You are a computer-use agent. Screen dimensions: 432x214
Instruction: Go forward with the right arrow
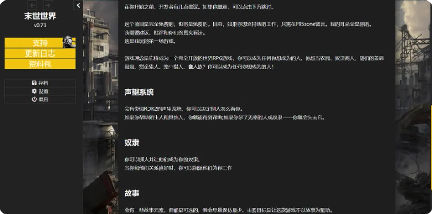[48, 5]
